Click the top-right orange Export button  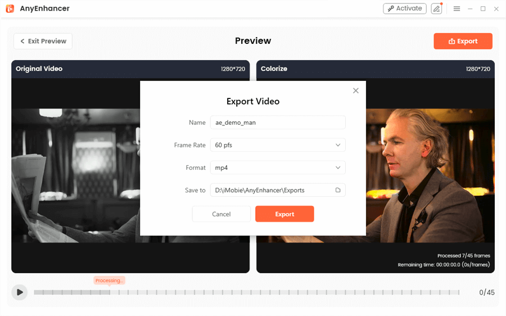pyautogui.click(x=463, y=41)
